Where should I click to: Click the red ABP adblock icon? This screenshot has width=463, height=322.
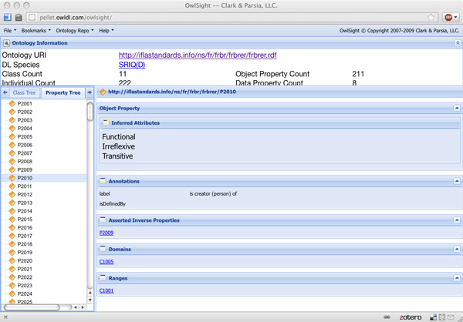pyautogui.click(x=448, y=17)
